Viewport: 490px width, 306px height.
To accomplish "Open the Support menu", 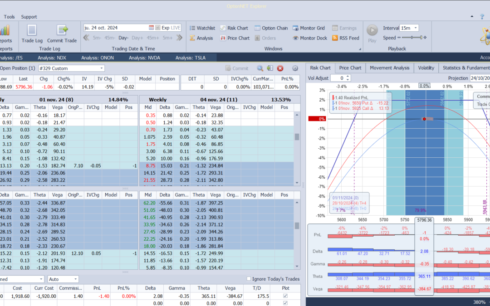I will click(29, 17).
